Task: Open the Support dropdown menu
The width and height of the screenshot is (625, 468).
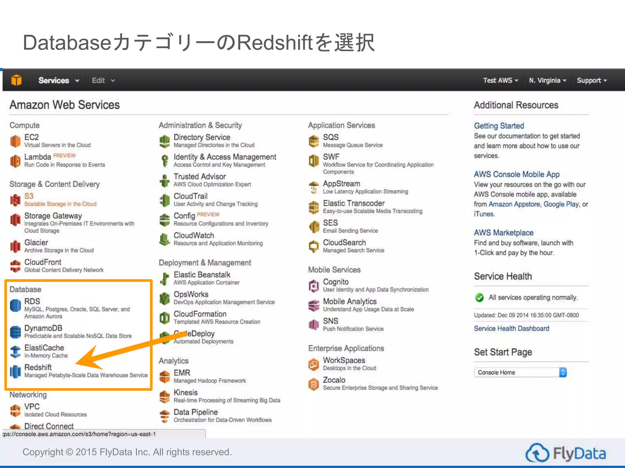Action: pos(592,80)
